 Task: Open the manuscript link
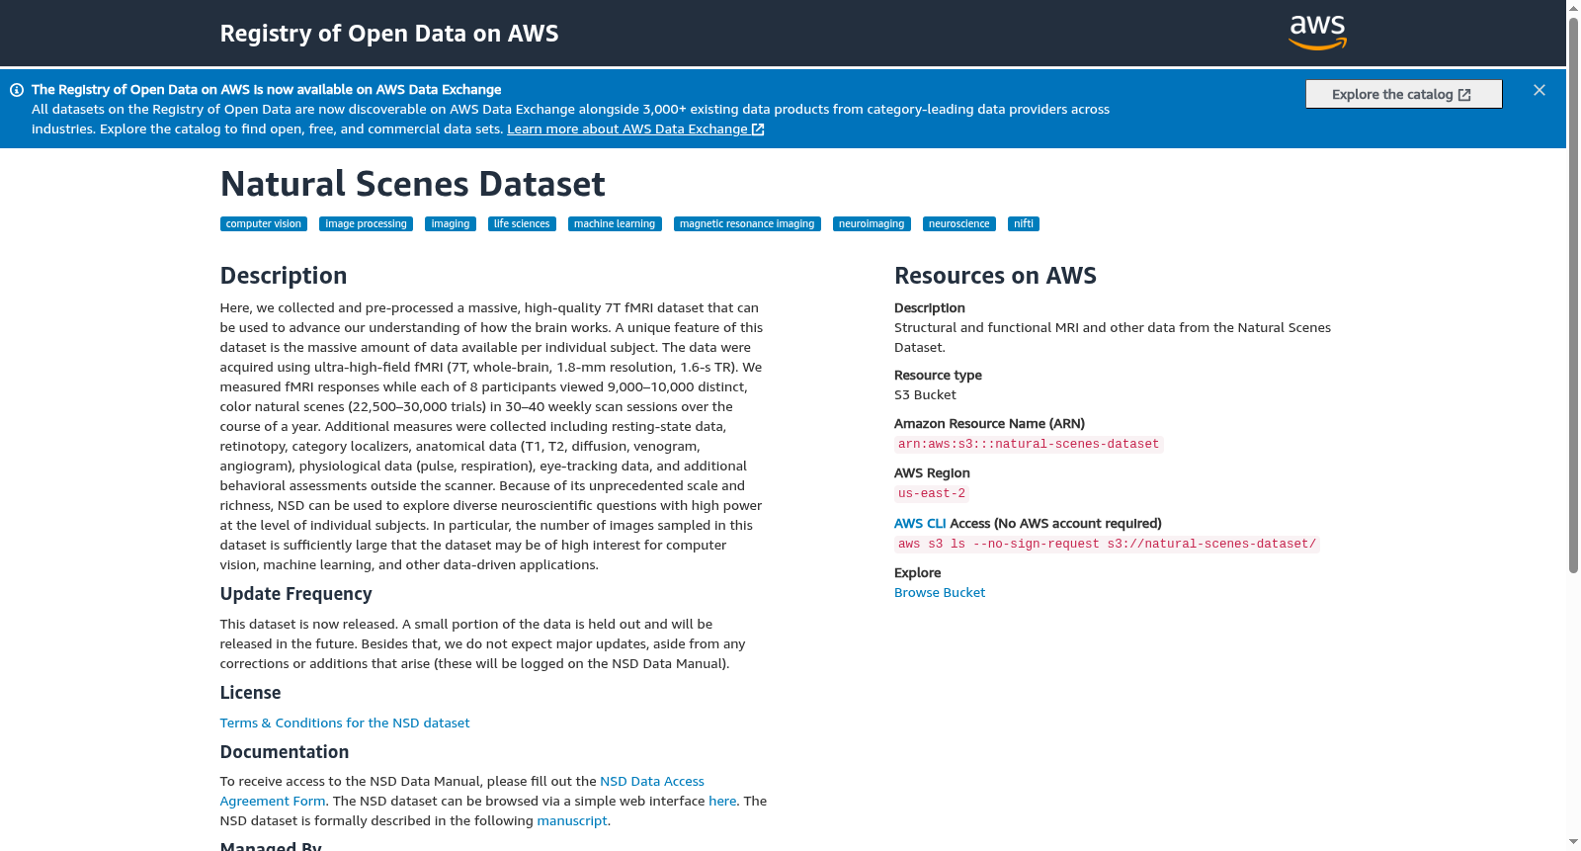coord(572,820)
